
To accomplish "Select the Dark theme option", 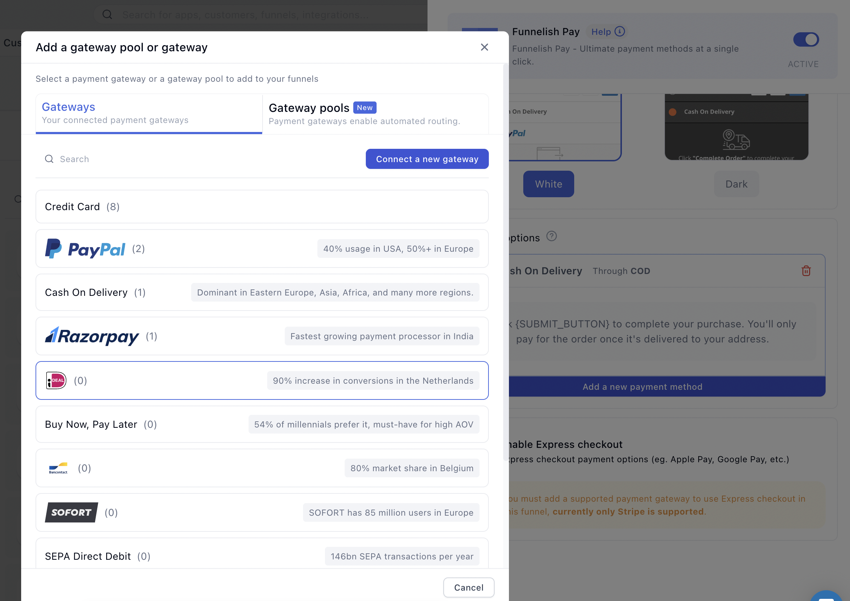I will click(x=736, y=184).
